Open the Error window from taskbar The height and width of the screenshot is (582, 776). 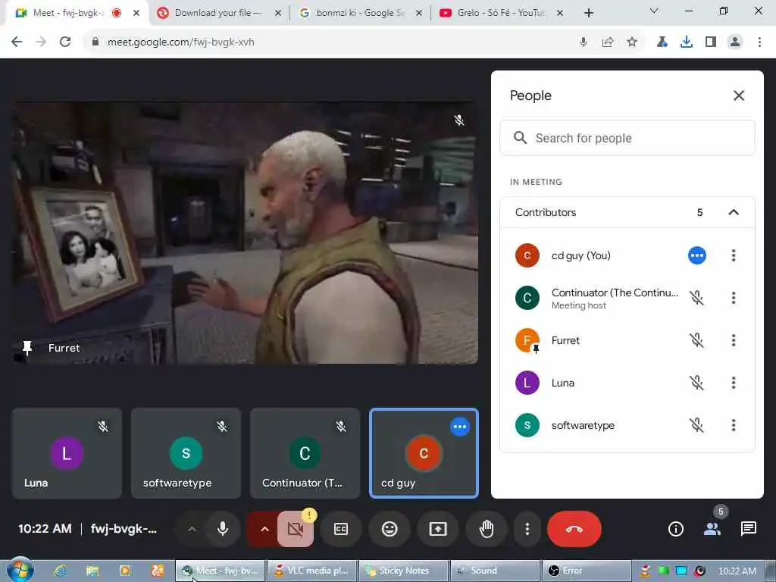click(x=587, y=571)
